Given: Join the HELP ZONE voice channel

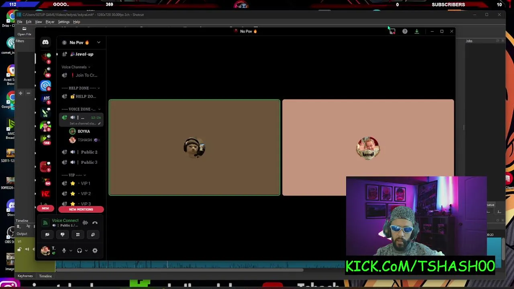Looking at the screenshot, I should coord(80,96).
